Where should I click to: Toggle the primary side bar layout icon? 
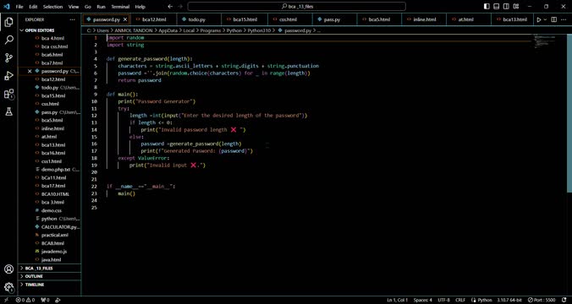click(487, 7)
